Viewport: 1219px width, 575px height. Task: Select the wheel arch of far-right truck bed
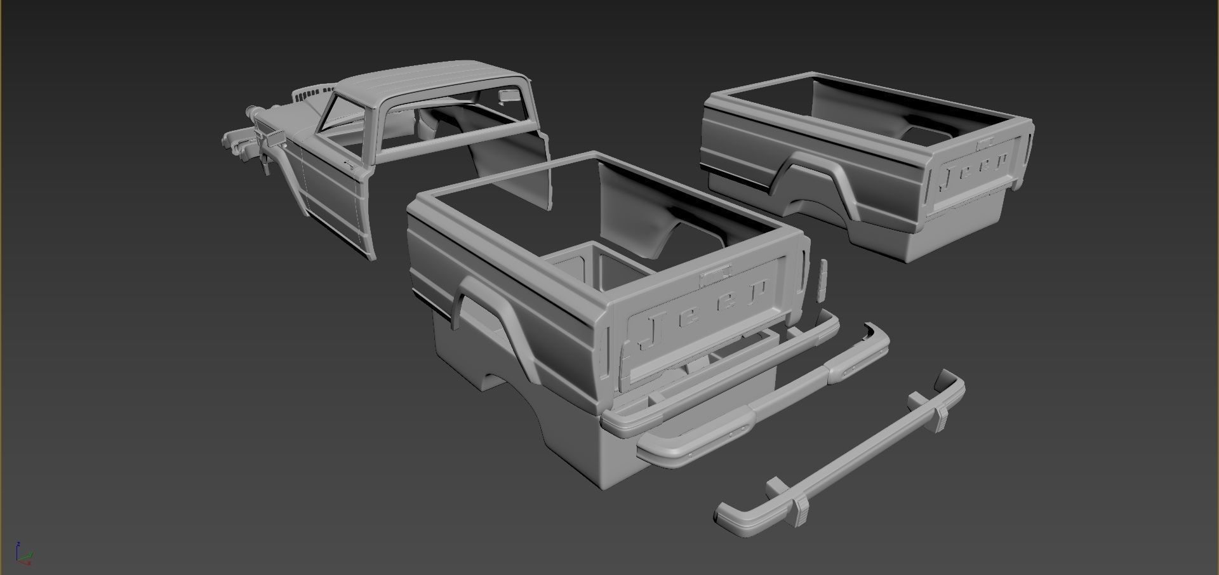815,185
